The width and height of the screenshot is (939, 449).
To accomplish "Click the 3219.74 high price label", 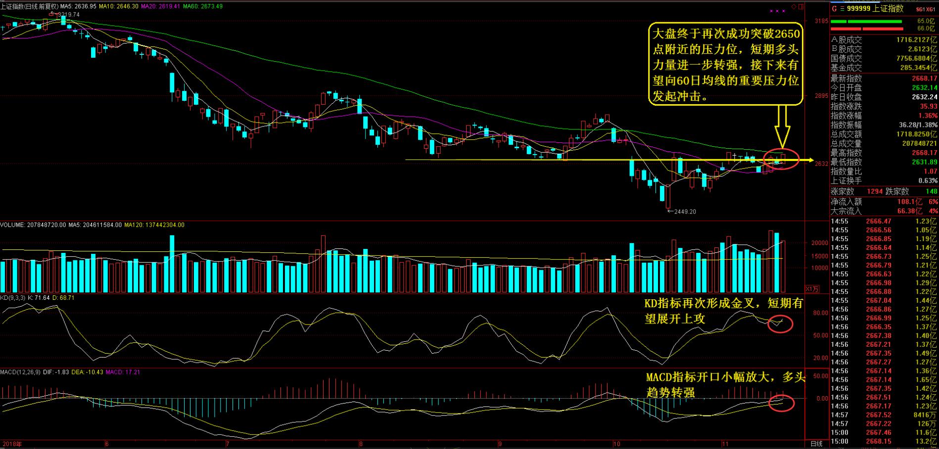I will 68,15.
